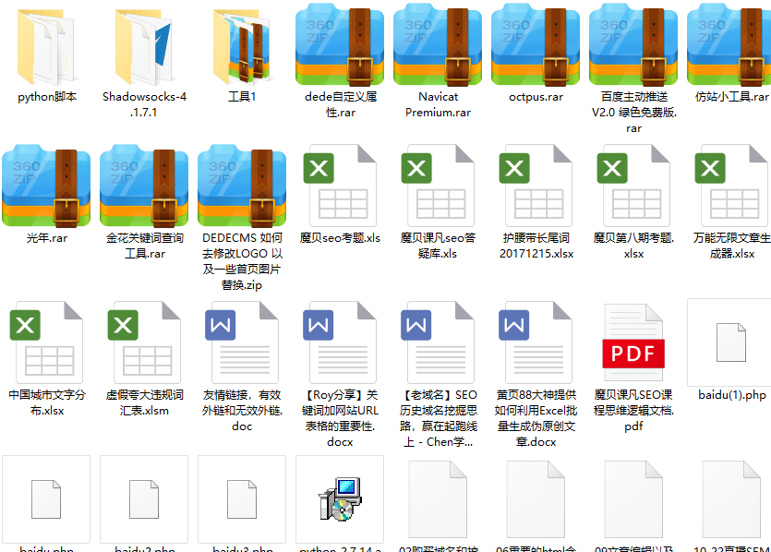Image resolution: width=771 pixels, height=552 pixels.
Task: Click the 黄页88大神 docx document icon
Action: click(x=536, y=342)
